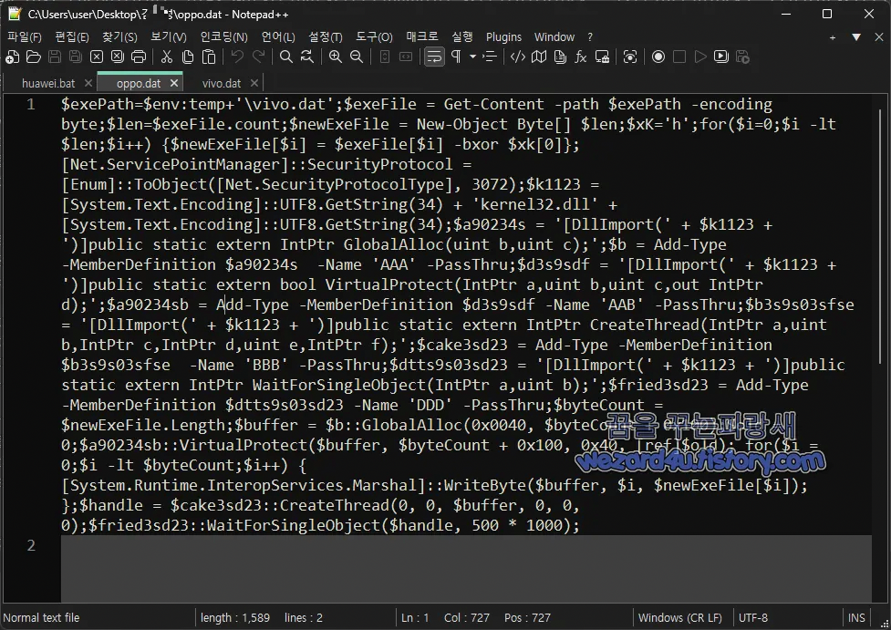Zoom out with minus magnifier icon

coord(357,57)
